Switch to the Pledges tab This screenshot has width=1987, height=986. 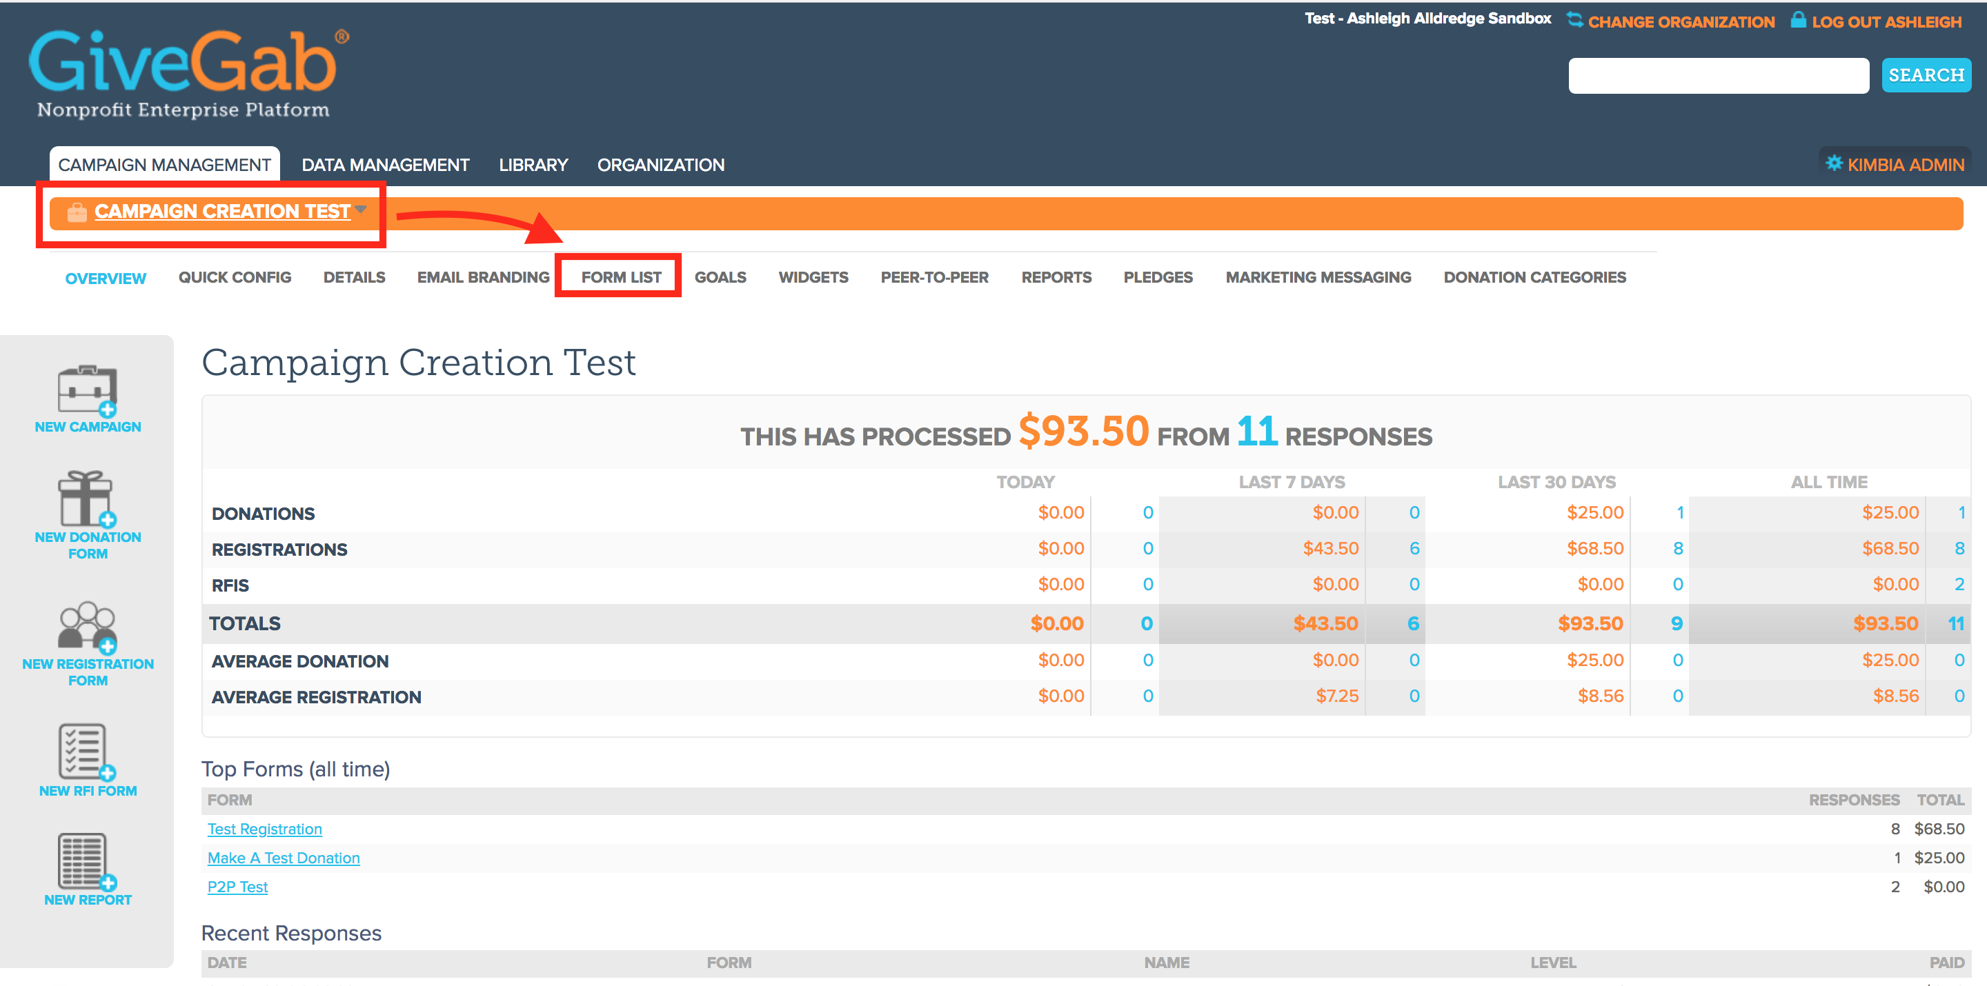coord(1158,278)
